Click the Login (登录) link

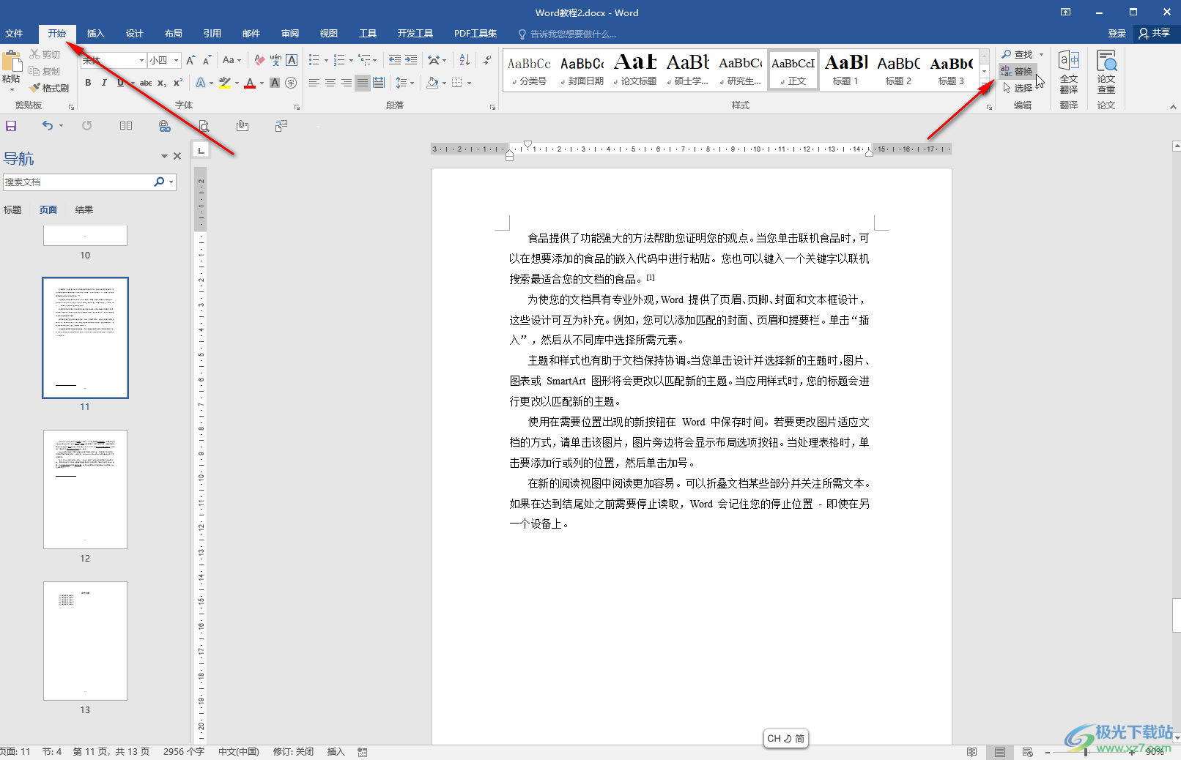(1117, 34)
